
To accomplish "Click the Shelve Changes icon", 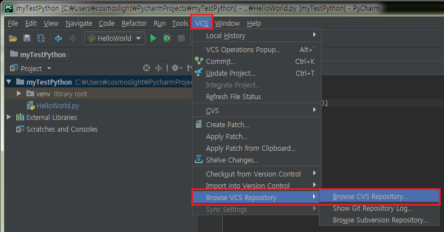I will click(199, 159).
